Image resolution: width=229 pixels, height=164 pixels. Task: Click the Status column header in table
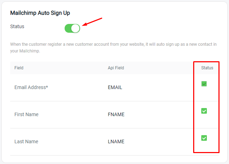(207, 68)
